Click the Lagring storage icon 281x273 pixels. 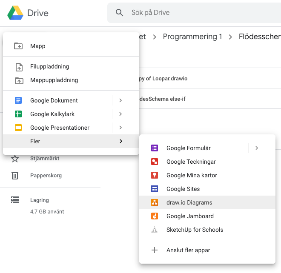pyautogui.click(x=15, y=200)
